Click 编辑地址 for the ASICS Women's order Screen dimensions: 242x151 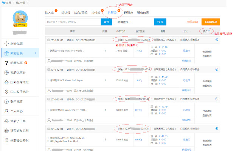[186, 120]
